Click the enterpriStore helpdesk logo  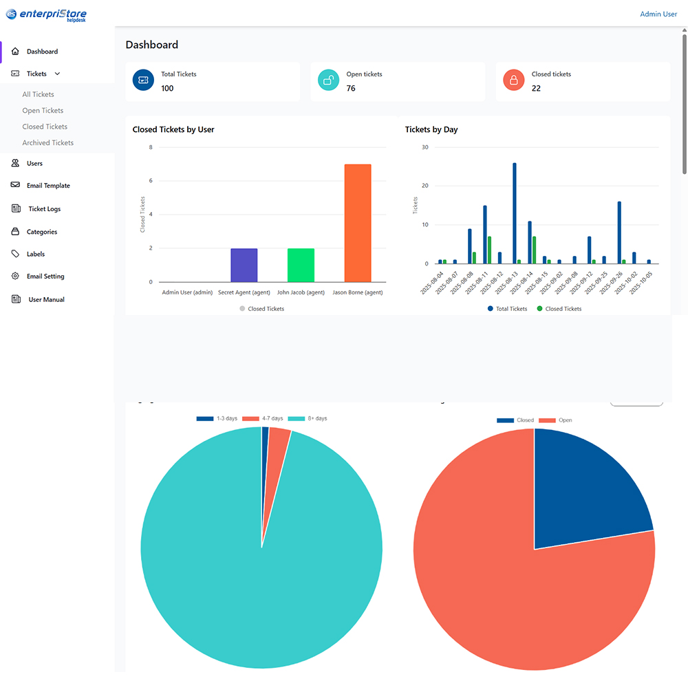pos(46,14)
